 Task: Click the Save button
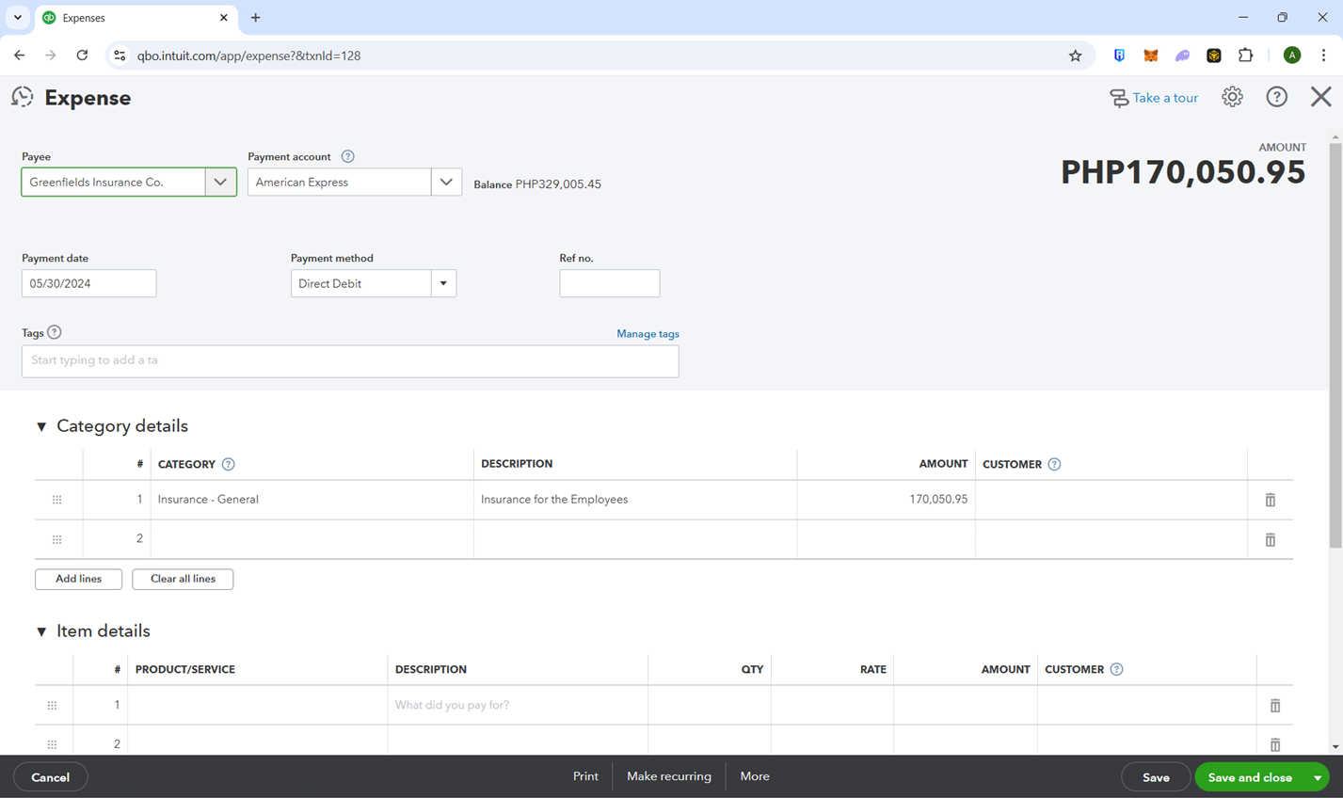(x=1156, y=777)
